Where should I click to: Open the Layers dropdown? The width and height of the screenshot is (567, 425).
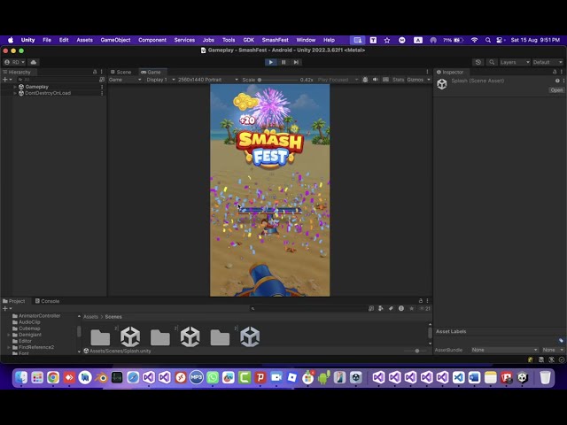[515, 62]
